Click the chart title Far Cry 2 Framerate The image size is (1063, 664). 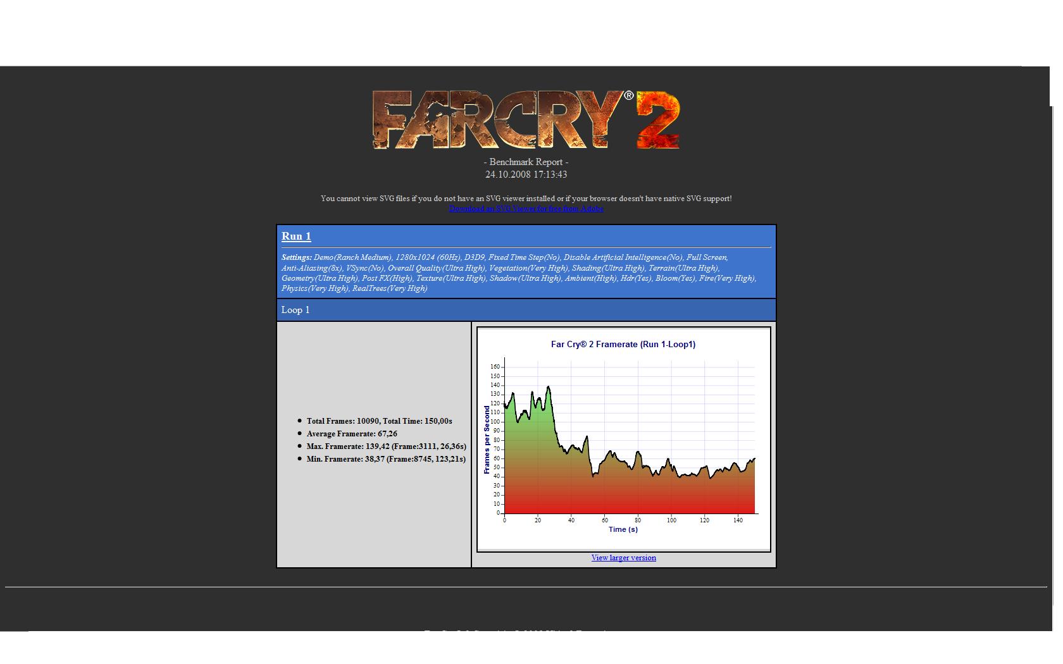pos(623,345)
